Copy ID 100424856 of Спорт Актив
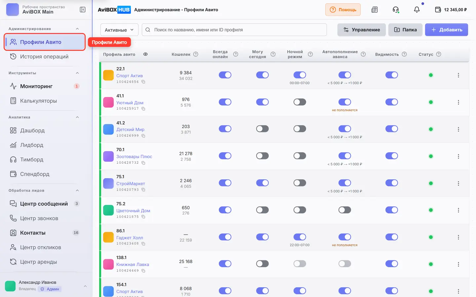Viewport: 476px width, 297px height. (x=143, y=82)
